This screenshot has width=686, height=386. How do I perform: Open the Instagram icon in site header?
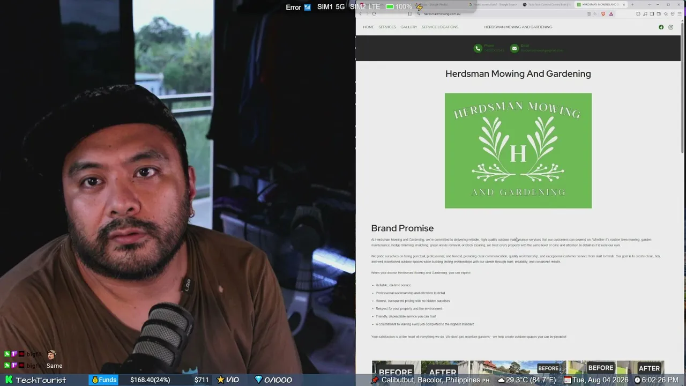coord(670,27)
